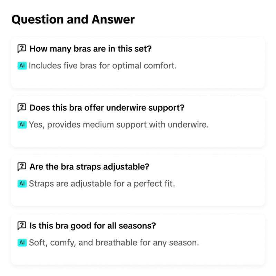Tap the AI badge before 'Includes five bras'

tap(22, 66)
